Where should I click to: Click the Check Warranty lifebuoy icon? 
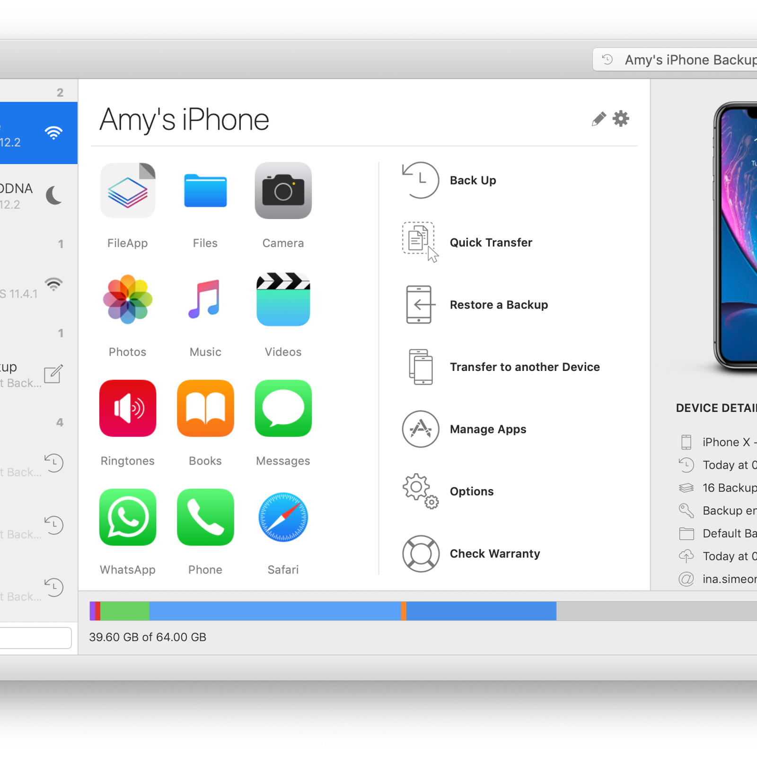pyautogui.click(x=421, y=554)
